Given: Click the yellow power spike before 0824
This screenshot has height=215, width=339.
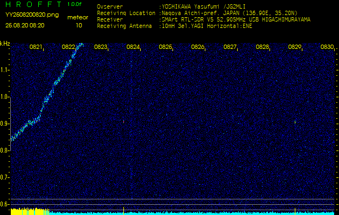Looking at the screenshot, I should coord(123,210).
